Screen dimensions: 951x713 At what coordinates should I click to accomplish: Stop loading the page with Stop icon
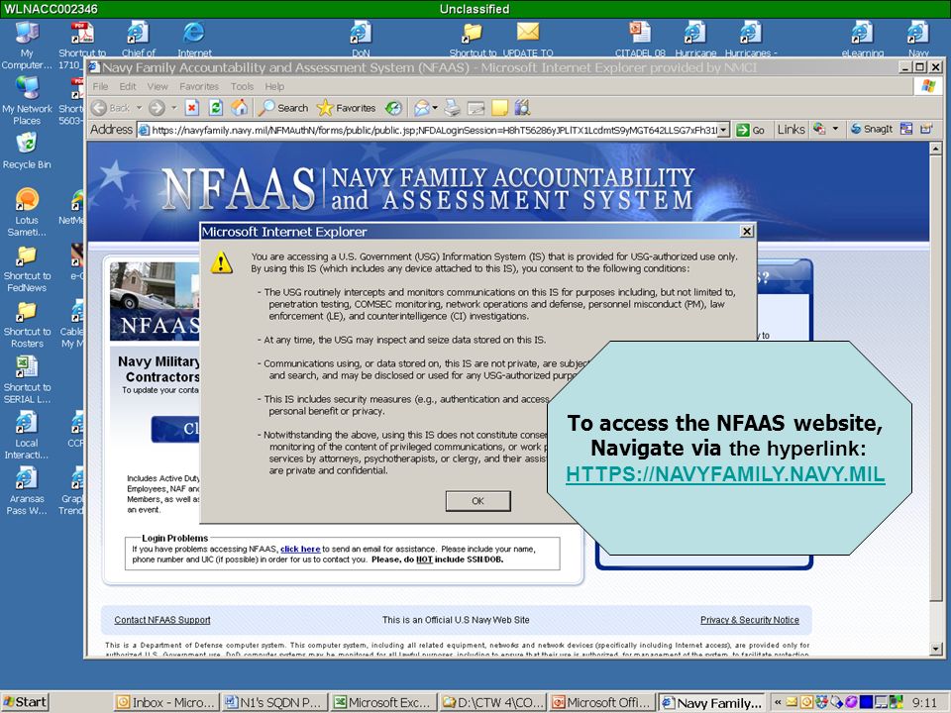point(192,108)
